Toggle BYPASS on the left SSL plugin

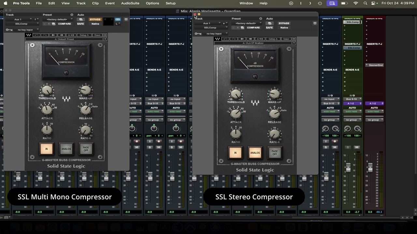coord(95,19)
